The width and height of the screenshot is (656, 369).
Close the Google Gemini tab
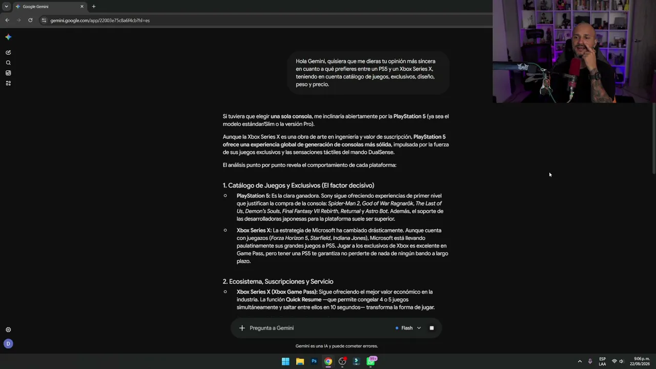(81, 7)
